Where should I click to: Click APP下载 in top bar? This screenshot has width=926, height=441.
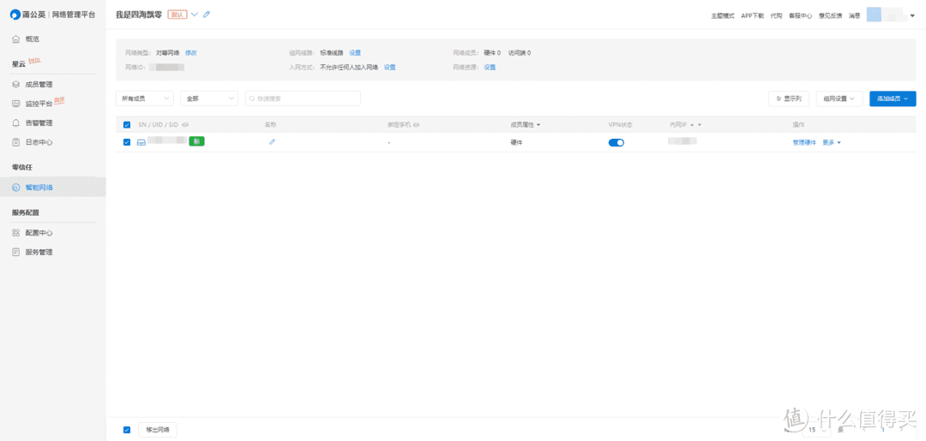click(753, 16)
